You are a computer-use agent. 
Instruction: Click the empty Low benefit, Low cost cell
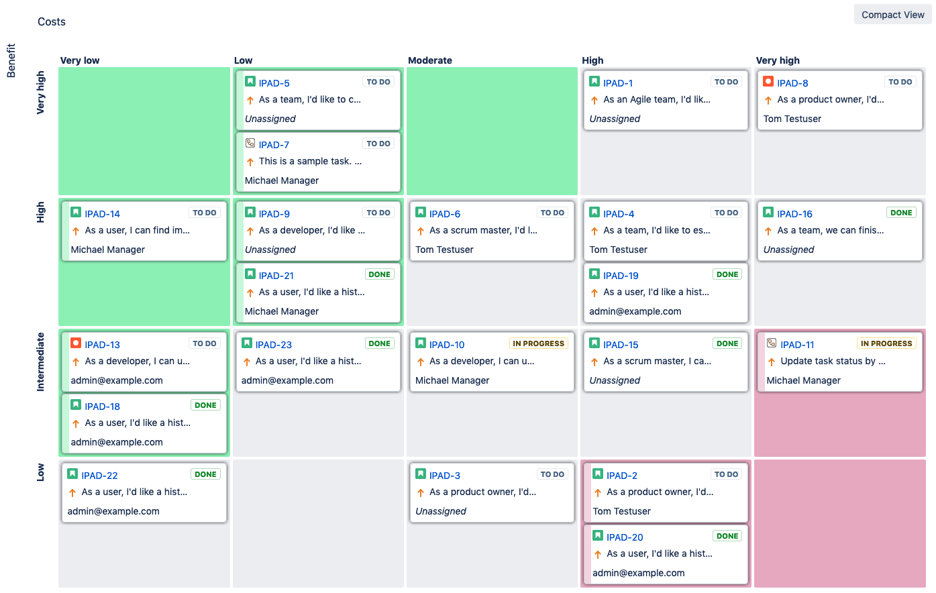click(318, 523)
